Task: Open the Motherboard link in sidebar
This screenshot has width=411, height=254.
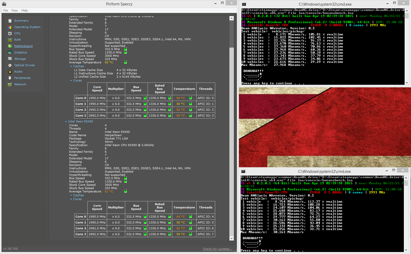Action: pyautogui.click(x=23, y=46)
